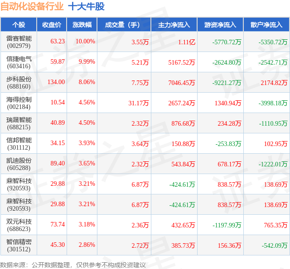Image resolution: width=290 pixels, height=269 pixels.
Task: Select stock 智信精密 (301512)
Action: point(19,245)
